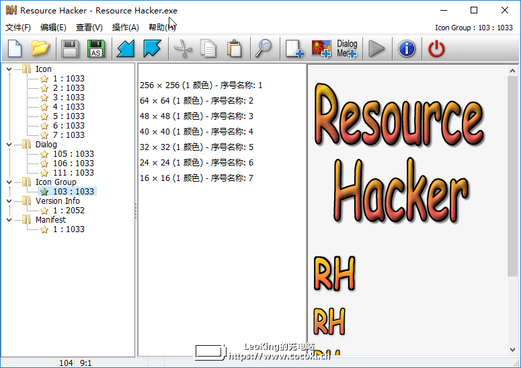
Task: Click the green Save As floppy icon
Action: coord(96,48)
